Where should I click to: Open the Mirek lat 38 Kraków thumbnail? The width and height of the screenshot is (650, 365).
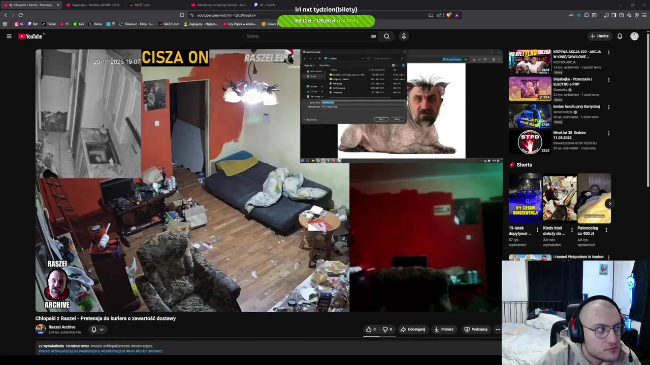point(530,142)
